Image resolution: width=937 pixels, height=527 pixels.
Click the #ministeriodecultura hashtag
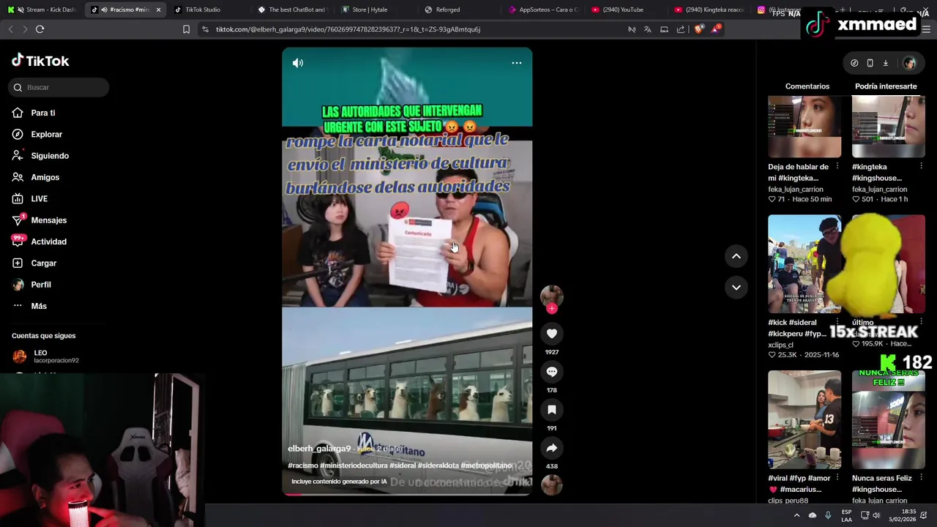point(354,466)
